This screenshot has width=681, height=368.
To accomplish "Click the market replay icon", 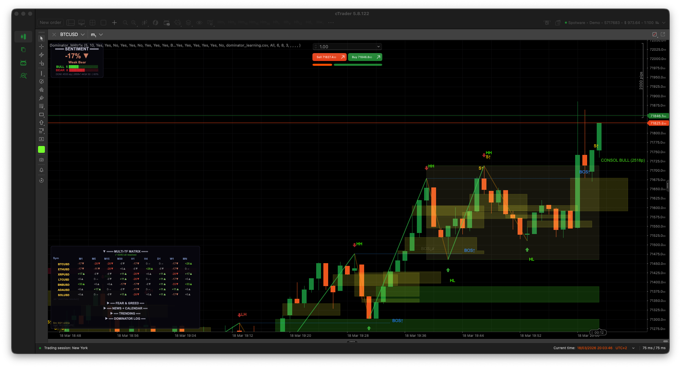I will click(41, 180).
